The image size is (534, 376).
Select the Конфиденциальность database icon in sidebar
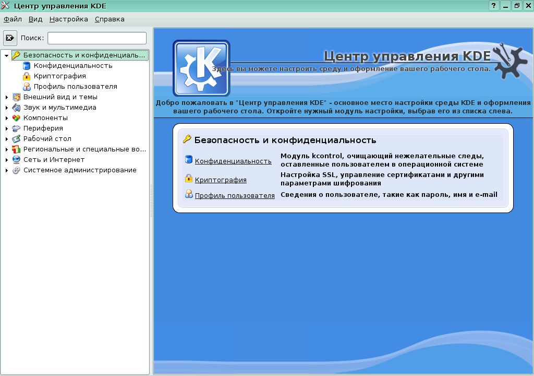click(x=26, y=66)
